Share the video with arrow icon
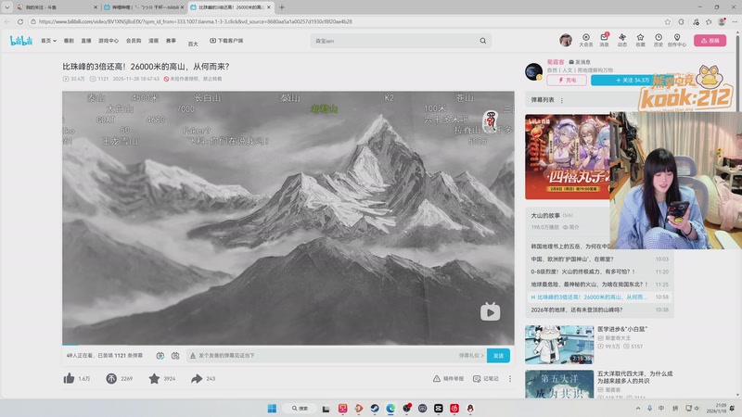 click(197, 378)
